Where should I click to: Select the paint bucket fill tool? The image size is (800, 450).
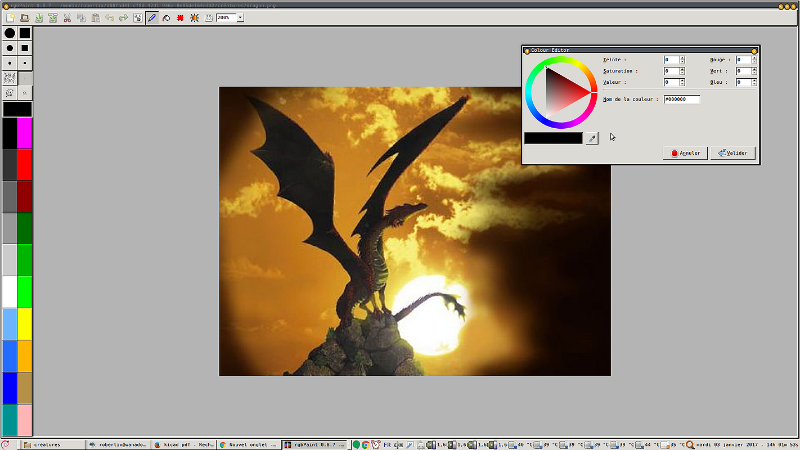[167, 18]
